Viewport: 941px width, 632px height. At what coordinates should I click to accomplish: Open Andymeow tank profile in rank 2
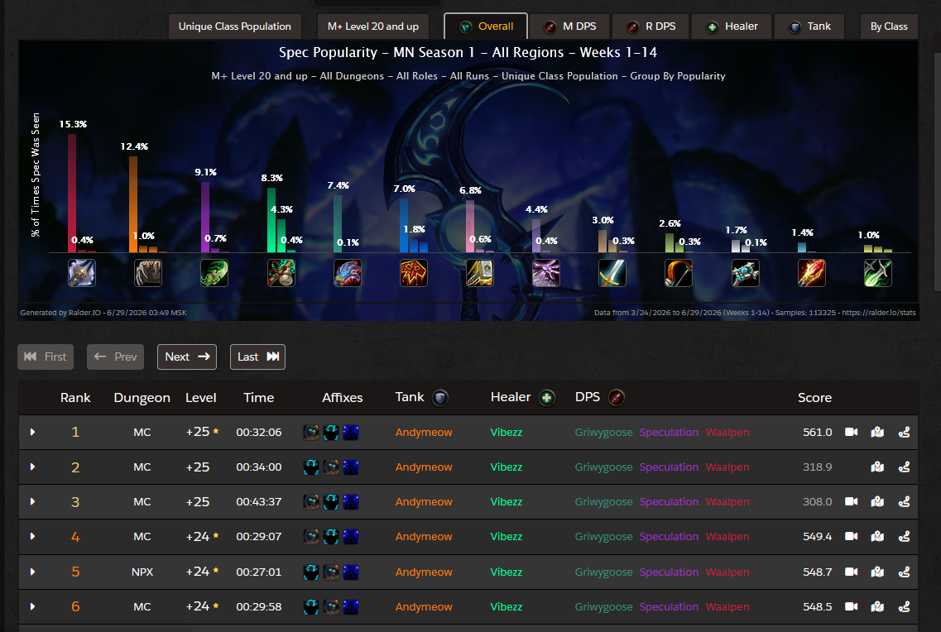[424, 467]
